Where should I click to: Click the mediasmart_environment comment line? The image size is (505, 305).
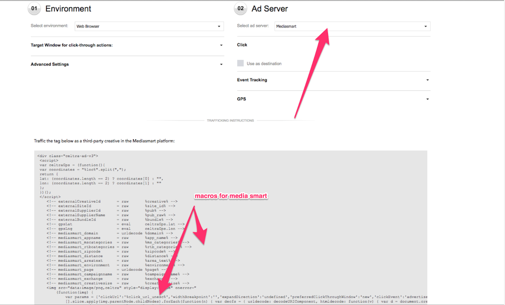(116, 266)
